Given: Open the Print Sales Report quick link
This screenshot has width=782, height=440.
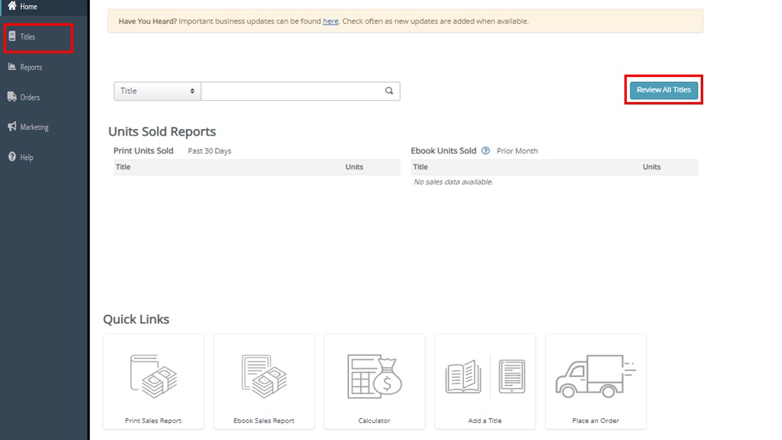Looking at the screenshot, I should click(153, 381).
